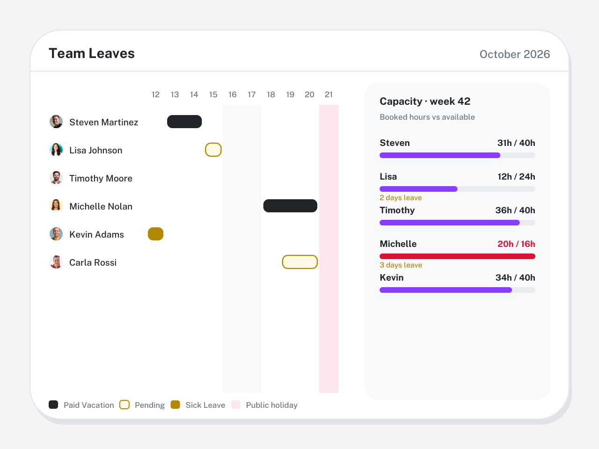The width and height of the screenshot is (599, 449).
Task: Click day 20 column header
Action: [x=309, y=94]
